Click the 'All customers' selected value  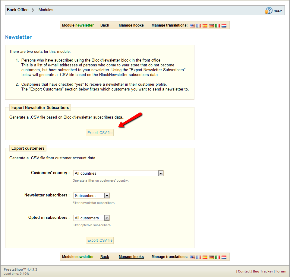coord(87,218)
